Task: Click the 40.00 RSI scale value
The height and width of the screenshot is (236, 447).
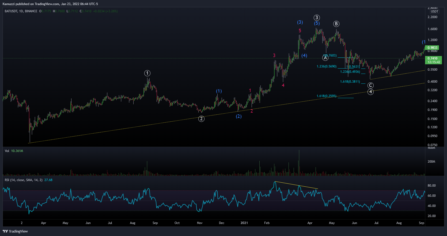Action: pyautogui.click(x=431, y=206)
